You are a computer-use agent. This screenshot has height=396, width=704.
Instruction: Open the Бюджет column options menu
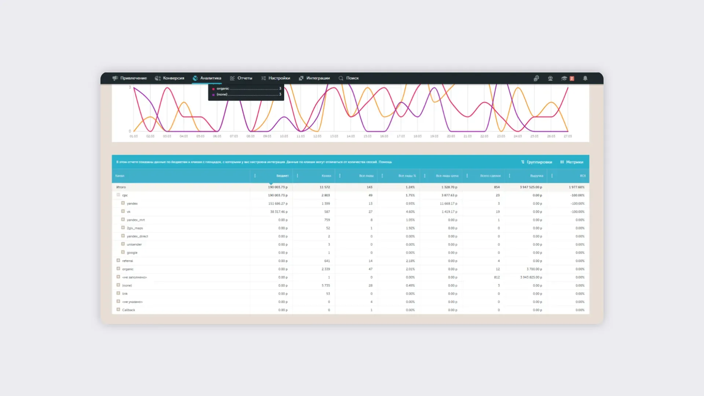(255, 176)
